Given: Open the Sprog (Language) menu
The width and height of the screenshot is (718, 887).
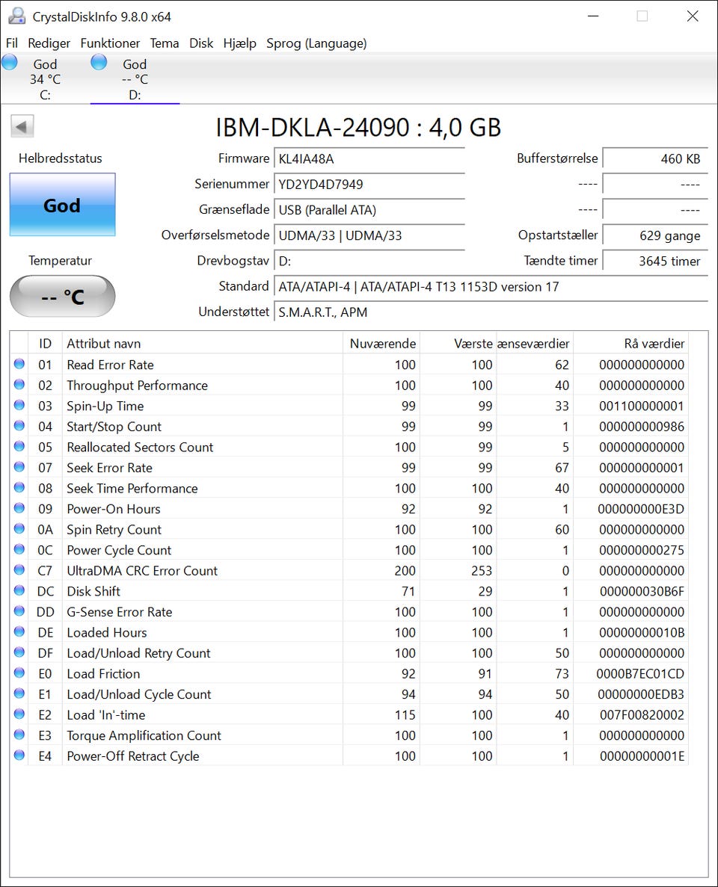Looking at the screenshot, I should [x=316, y=43].
